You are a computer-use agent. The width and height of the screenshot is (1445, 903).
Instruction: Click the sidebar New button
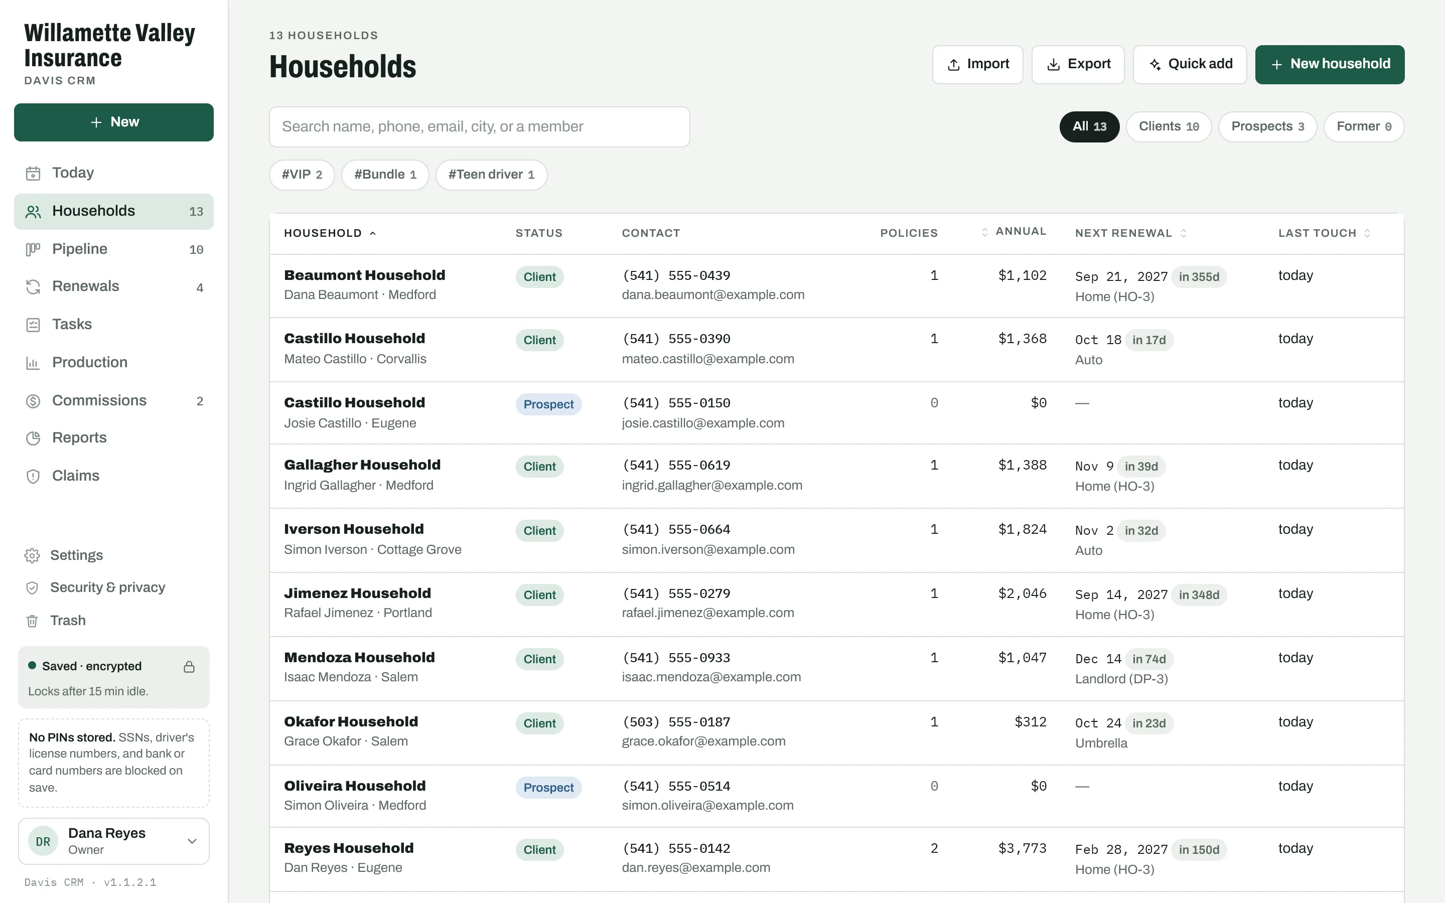tap(114, 122)
